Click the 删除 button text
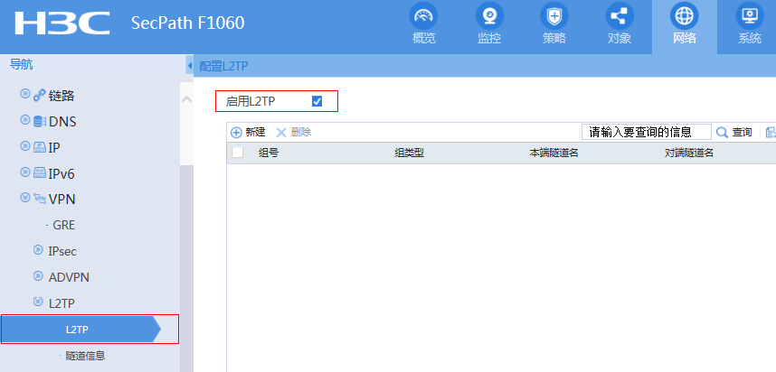Screen dimensions: 776x372 coord(301,133)
